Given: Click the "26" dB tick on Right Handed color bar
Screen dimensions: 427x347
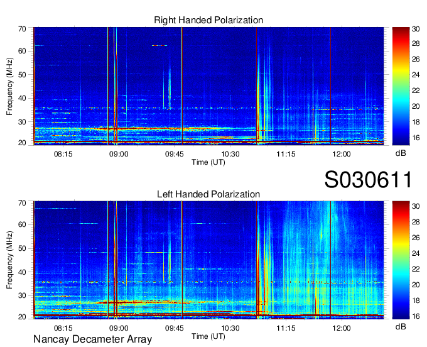Looking at the screenshot, I should click(x=416, y=59).
